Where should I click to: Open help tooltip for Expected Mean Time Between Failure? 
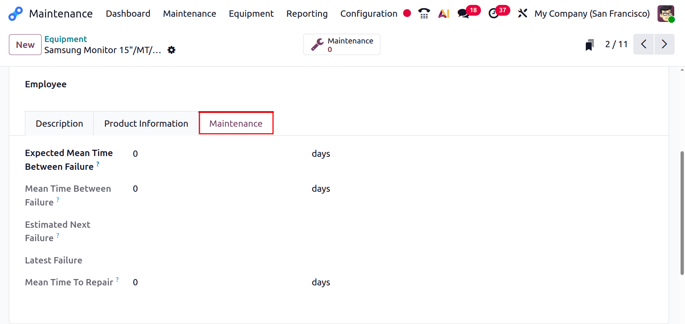[x=98, y=164]
